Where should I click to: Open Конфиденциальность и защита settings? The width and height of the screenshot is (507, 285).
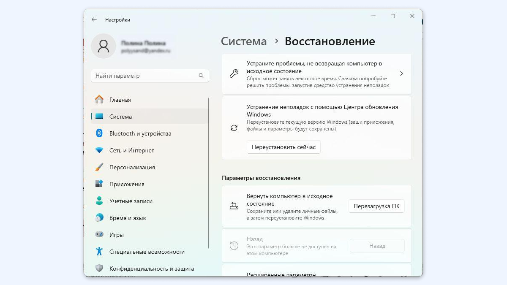(150, 269)
